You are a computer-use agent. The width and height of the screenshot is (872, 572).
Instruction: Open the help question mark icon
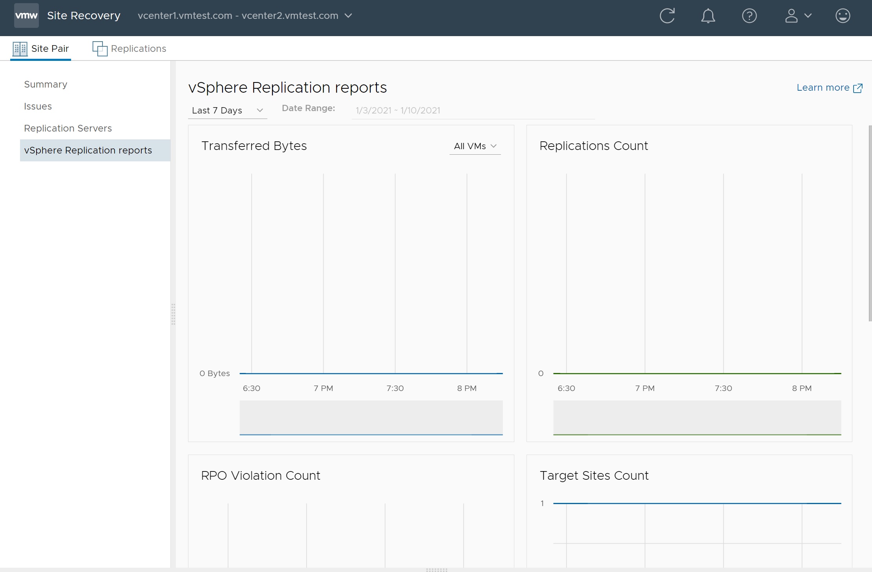click(x=749, y=16)
